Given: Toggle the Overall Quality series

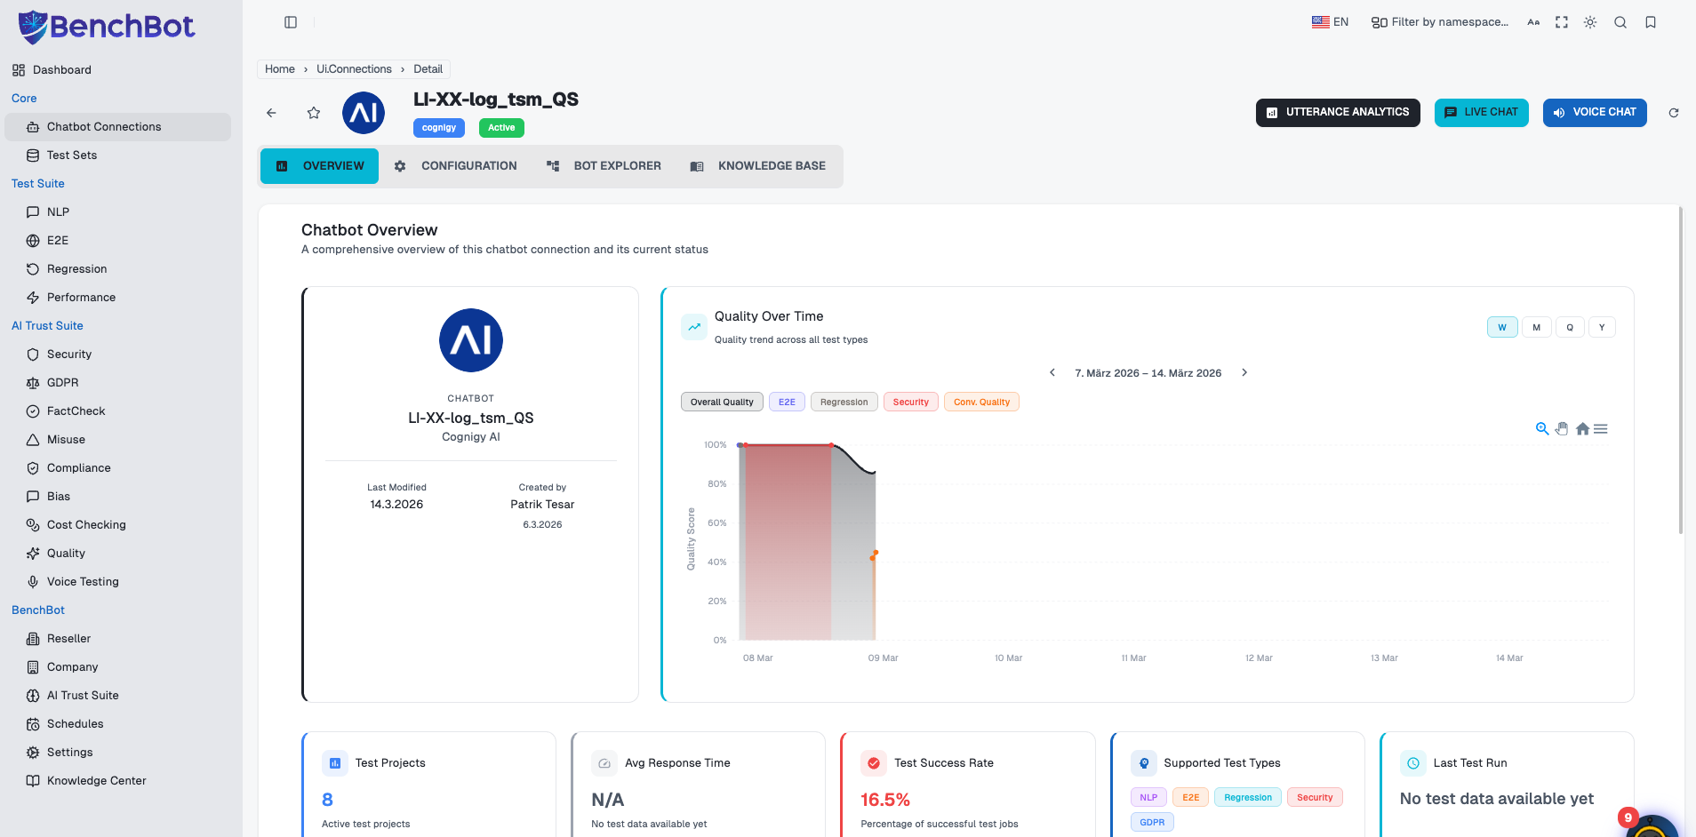Looking at the screenshot, I should tap(722, 402).
